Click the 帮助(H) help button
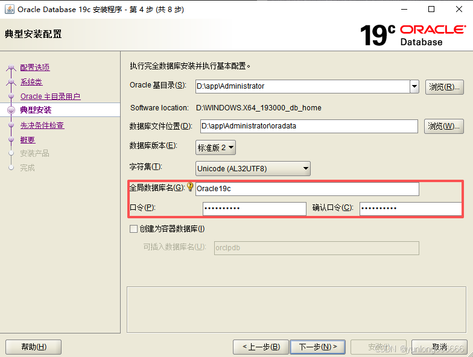This screenshot has width=473, height=357. click(34, 347)
